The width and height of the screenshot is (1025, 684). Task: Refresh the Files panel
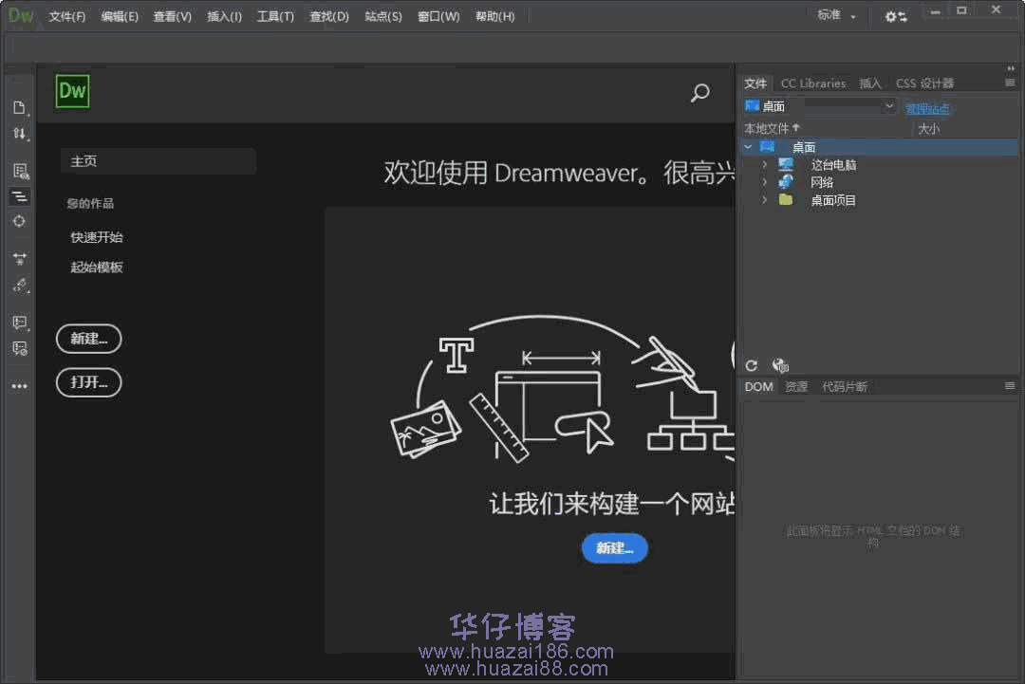pyautogui.click(x=752, y=365)
